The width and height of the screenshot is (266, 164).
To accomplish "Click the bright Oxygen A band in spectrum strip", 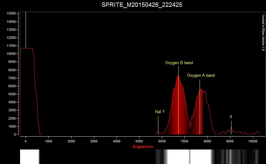I will tap(201, 157).
